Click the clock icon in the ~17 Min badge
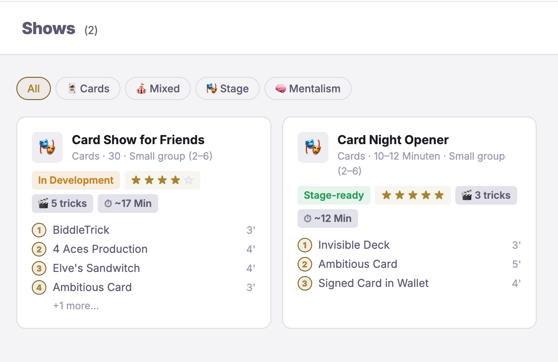558x362 pixels. coord(108,204)
